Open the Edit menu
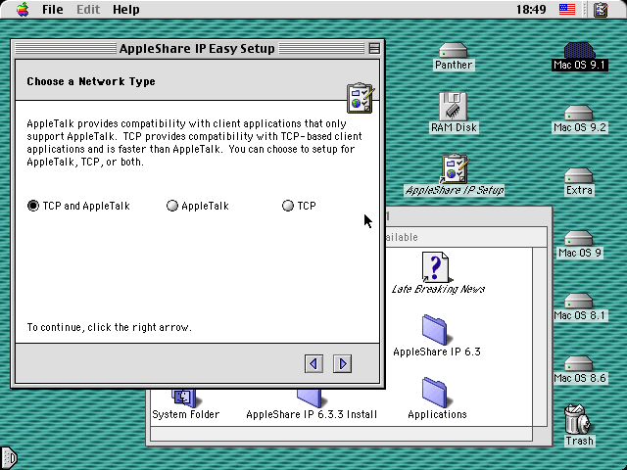The image size is (627, 470). 88,9
